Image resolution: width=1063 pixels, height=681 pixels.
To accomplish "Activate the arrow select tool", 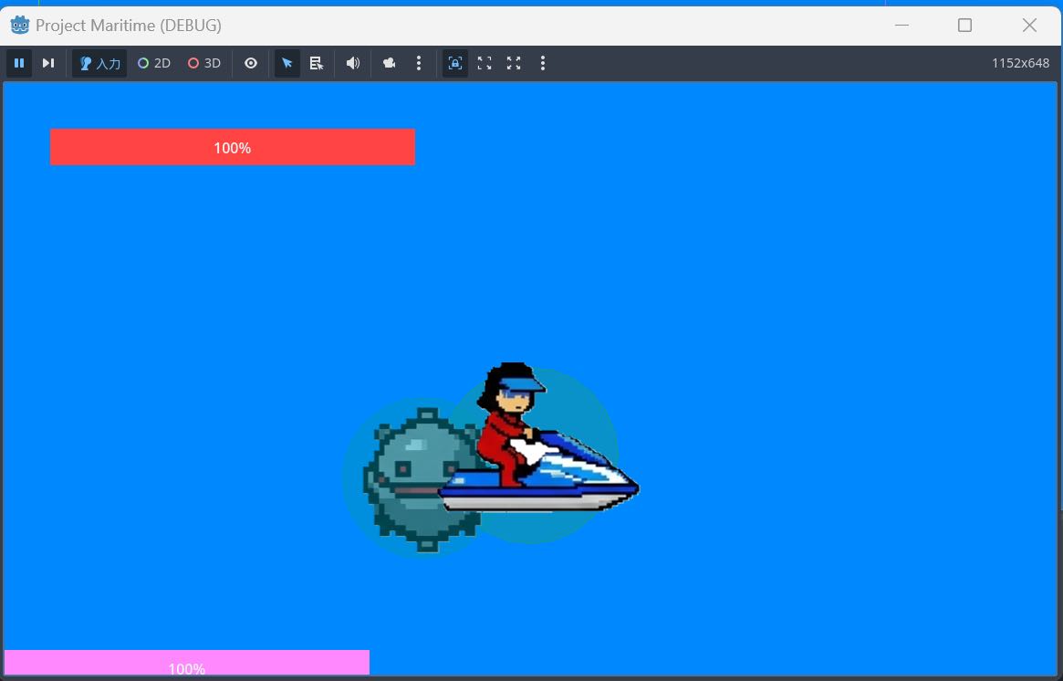I will (x=287, y=63).
